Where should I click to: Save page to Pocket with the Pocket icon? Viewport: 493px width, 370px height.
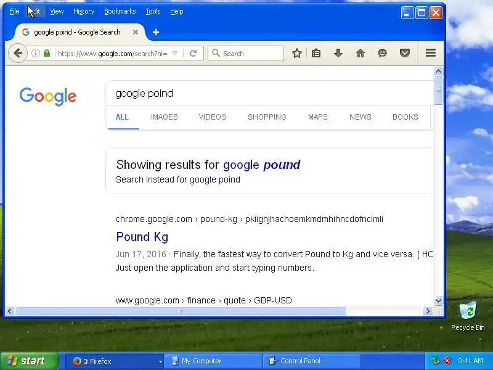tap(405, 53)
